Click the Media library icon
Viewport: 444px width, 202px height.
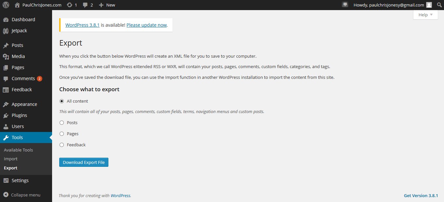pos(6,56)
